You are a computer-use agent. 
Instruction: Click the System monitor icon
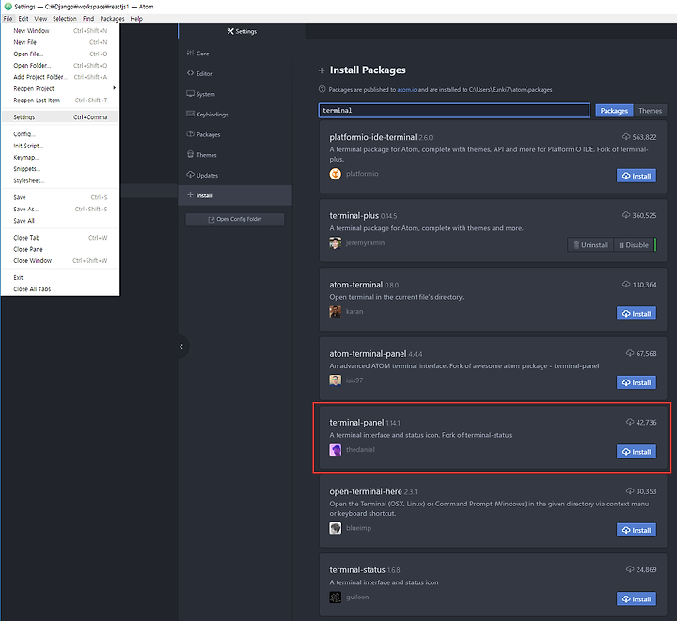pyautogui.click(x=190, y=94)
